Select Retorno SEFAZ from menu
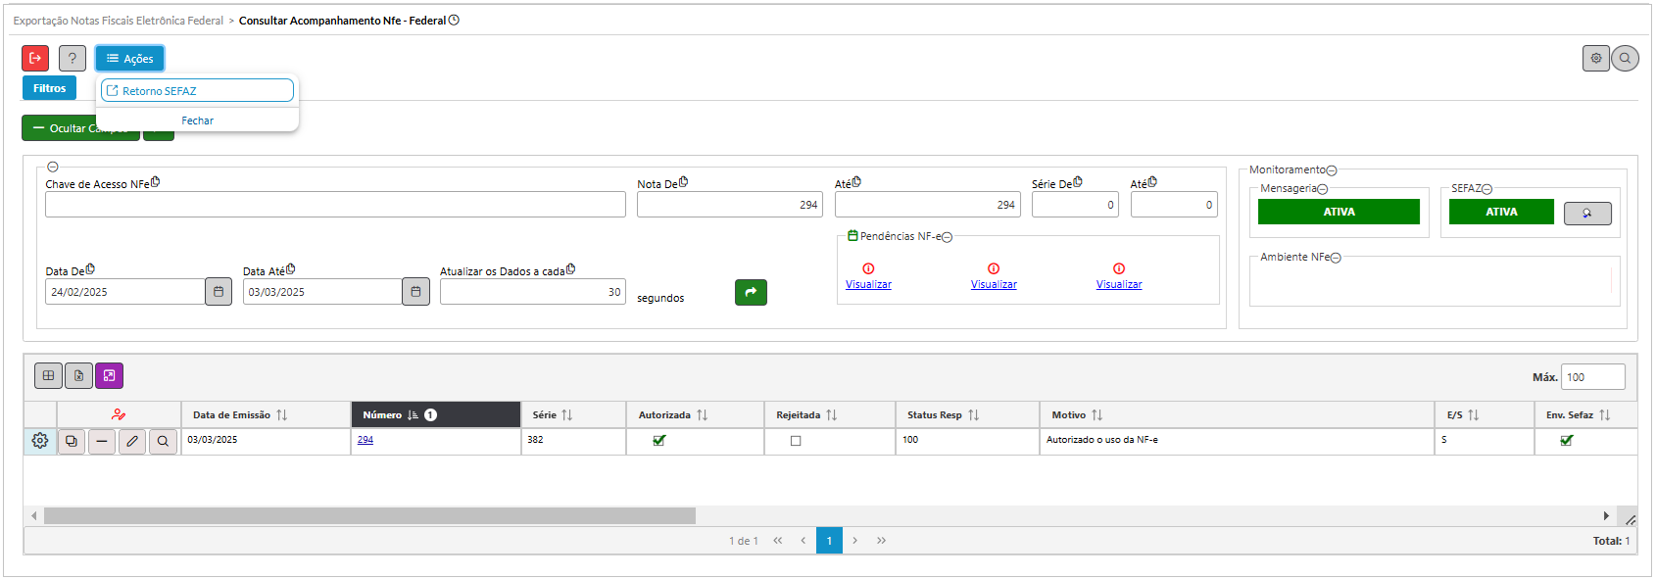The width and height of the screenshot is (1655, 579). 197,91
